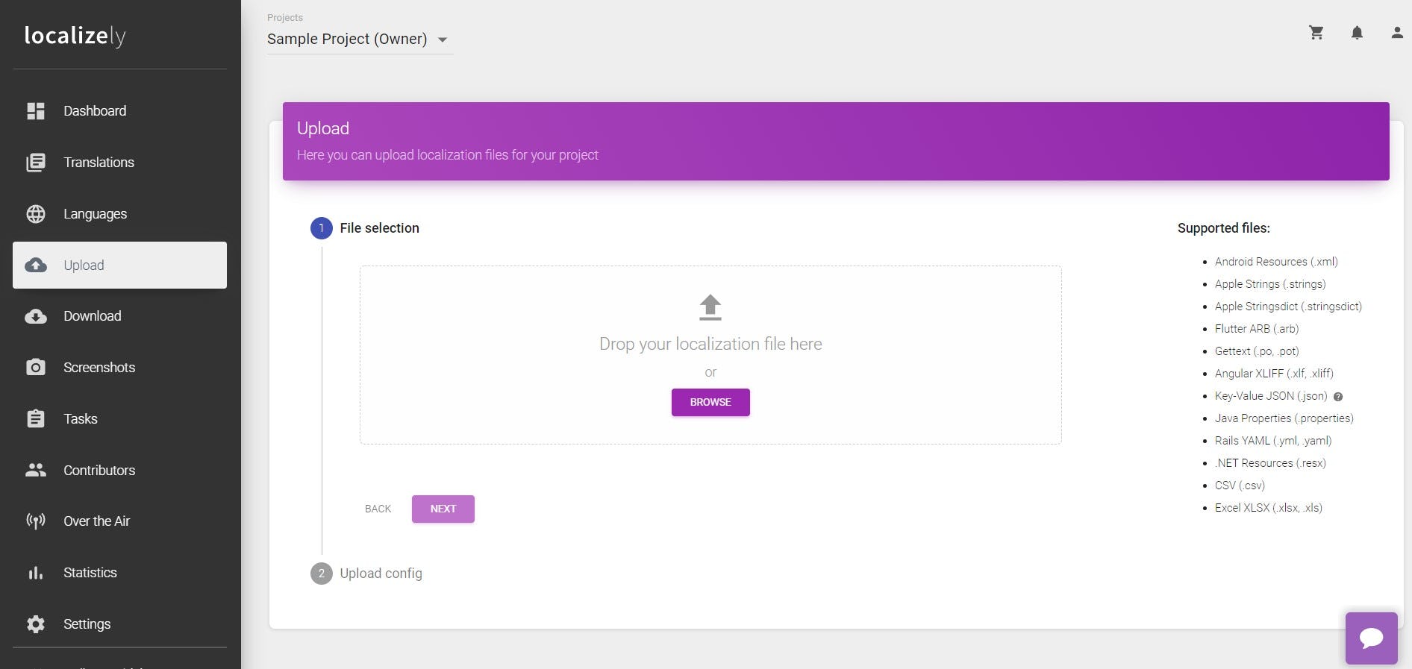Select step 2 Upload config
Screen dimensions: 1412x669
pos(366,574)
